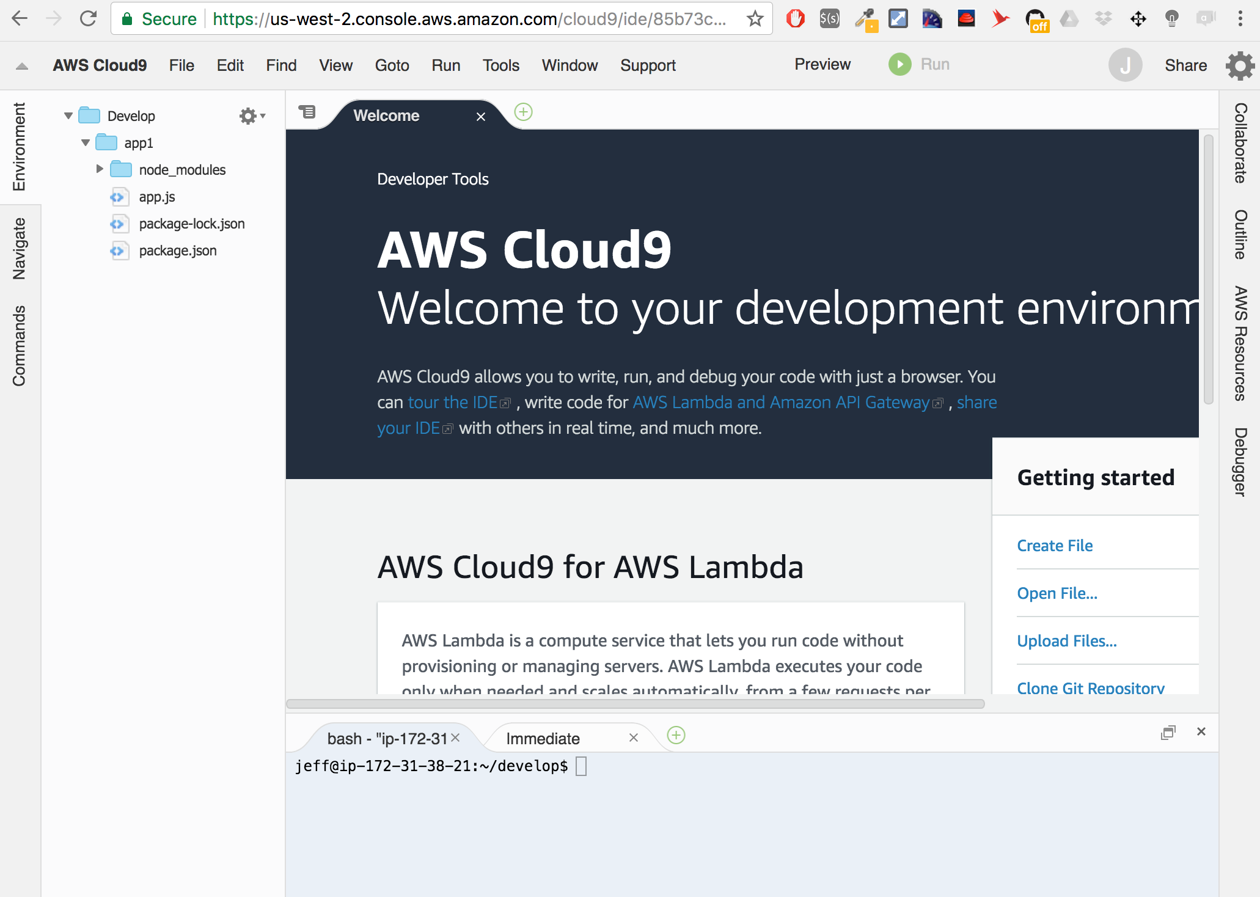
Task: Select package.json in the tree
Action: 177,251
